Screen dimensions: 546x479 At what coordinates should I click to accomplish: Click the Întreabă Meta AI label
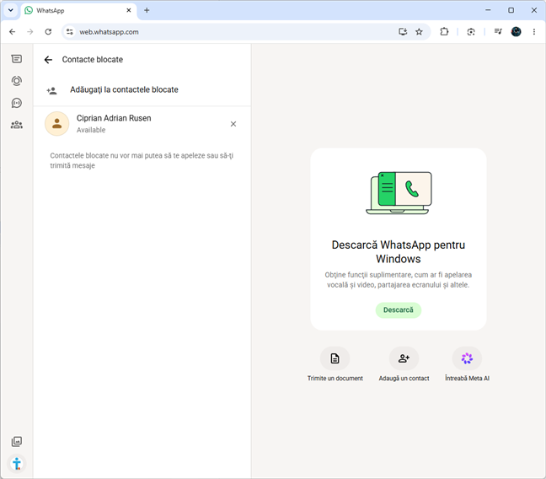(x=468, y=379)
